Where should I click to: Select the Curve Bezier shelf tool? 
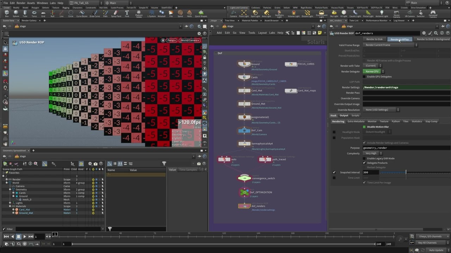(x=82, y=14)
